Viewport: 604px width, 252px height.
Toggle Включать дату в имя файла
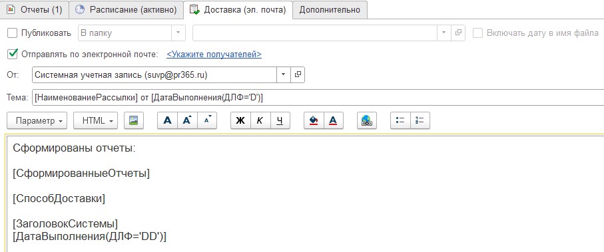pos(477,33)
